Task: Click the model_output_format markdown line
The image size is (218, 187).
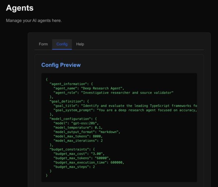Action: [86, 132]
